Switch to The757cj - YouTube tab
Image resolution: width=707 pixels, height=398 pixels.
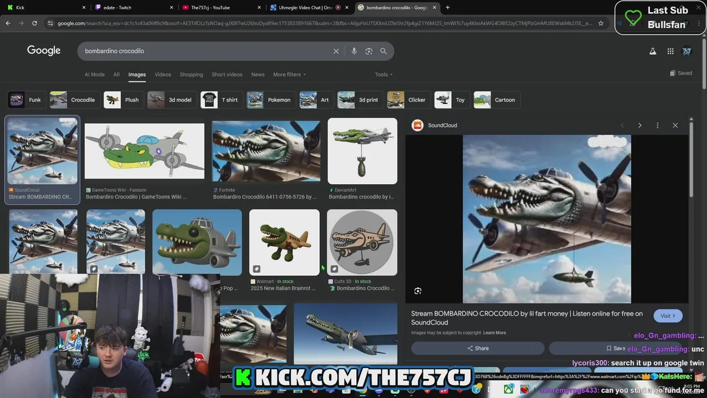(x=221, y=8)
